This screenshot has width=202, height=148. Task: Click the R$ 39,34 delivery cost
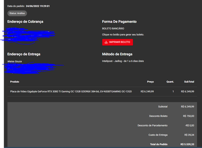[x=189, y=135]
